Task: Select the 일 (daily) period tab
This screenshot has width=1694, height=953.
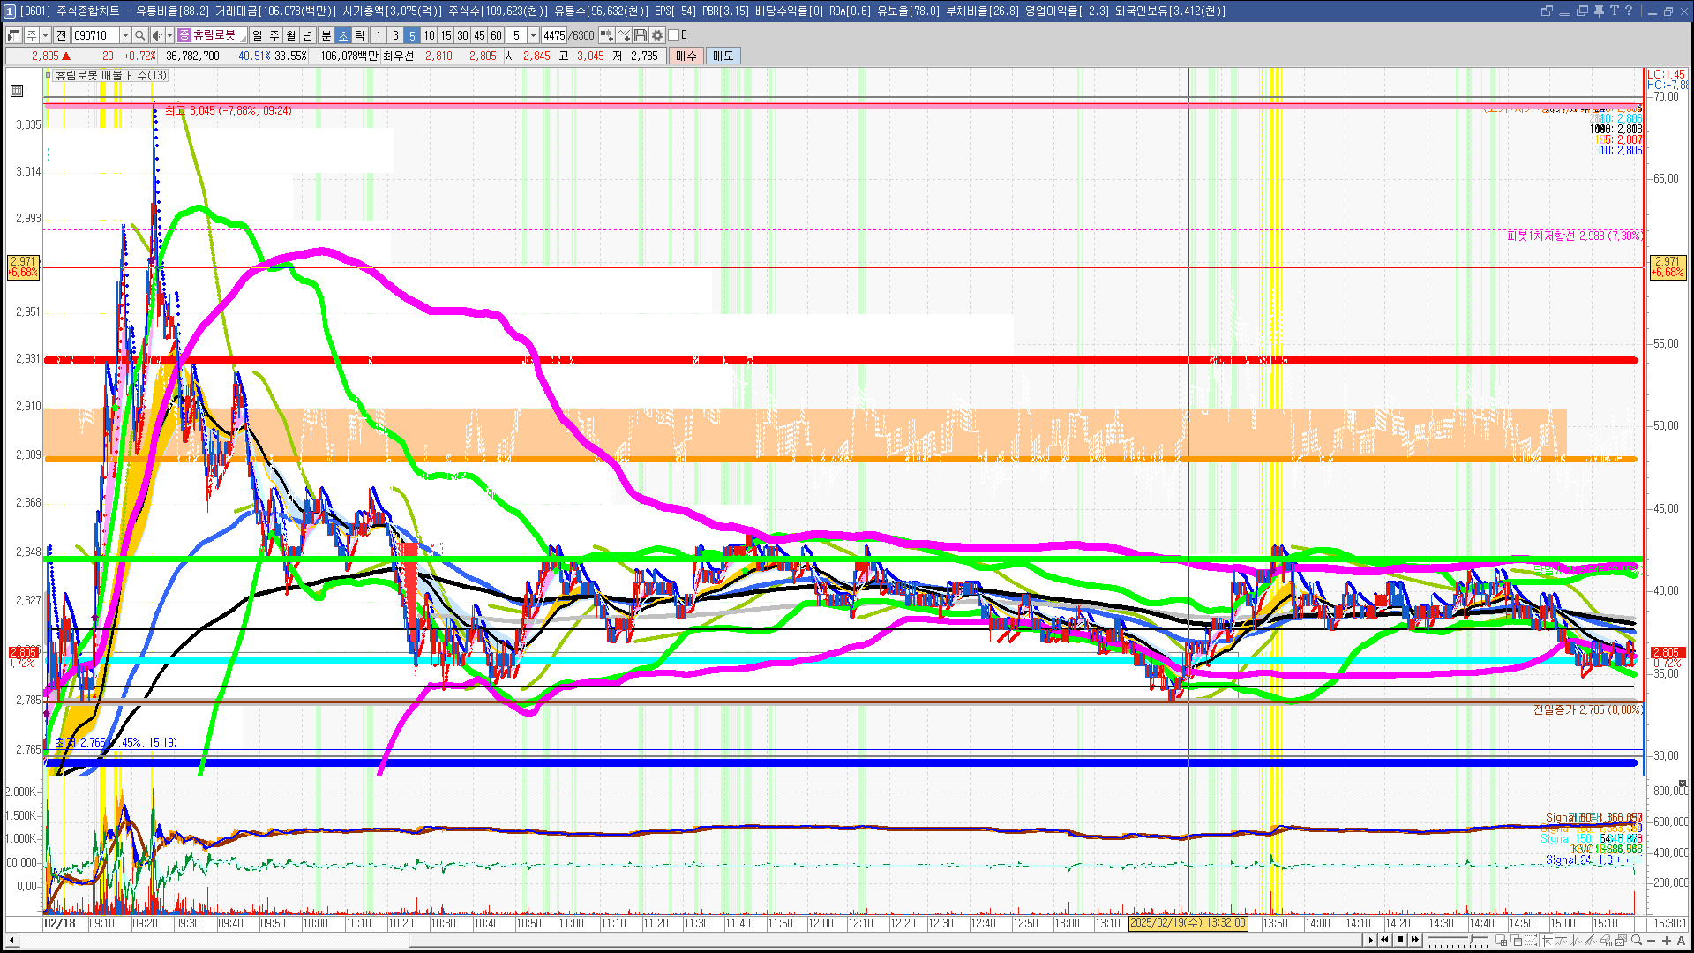Action: click(x=257, y=35)
